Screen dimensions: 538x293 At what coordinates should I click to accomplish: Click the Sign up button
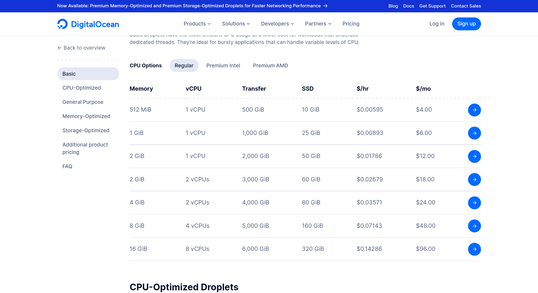coord(466,24)
